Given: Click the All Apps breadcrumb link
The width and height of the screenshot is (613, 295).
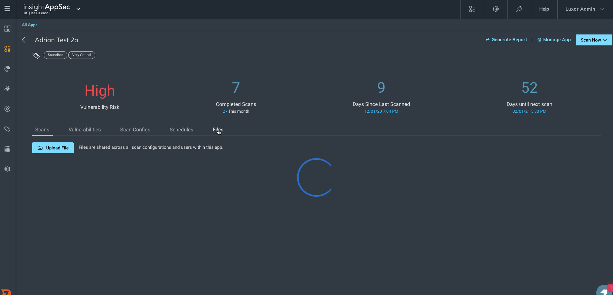Looking at the screenshot, I should coord(30,25).
